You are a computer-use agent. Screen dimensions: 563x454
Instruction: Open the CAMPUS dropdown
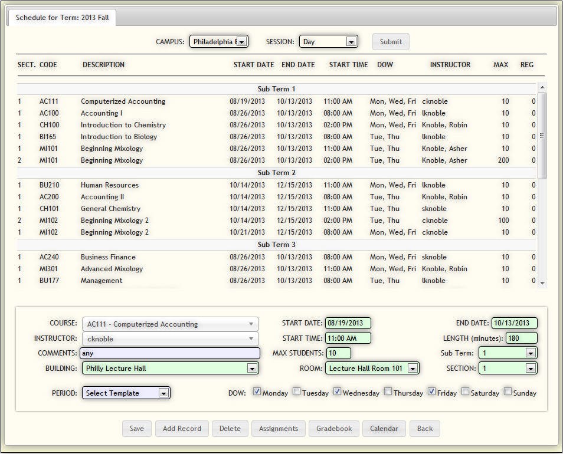(x=219, y=42)
